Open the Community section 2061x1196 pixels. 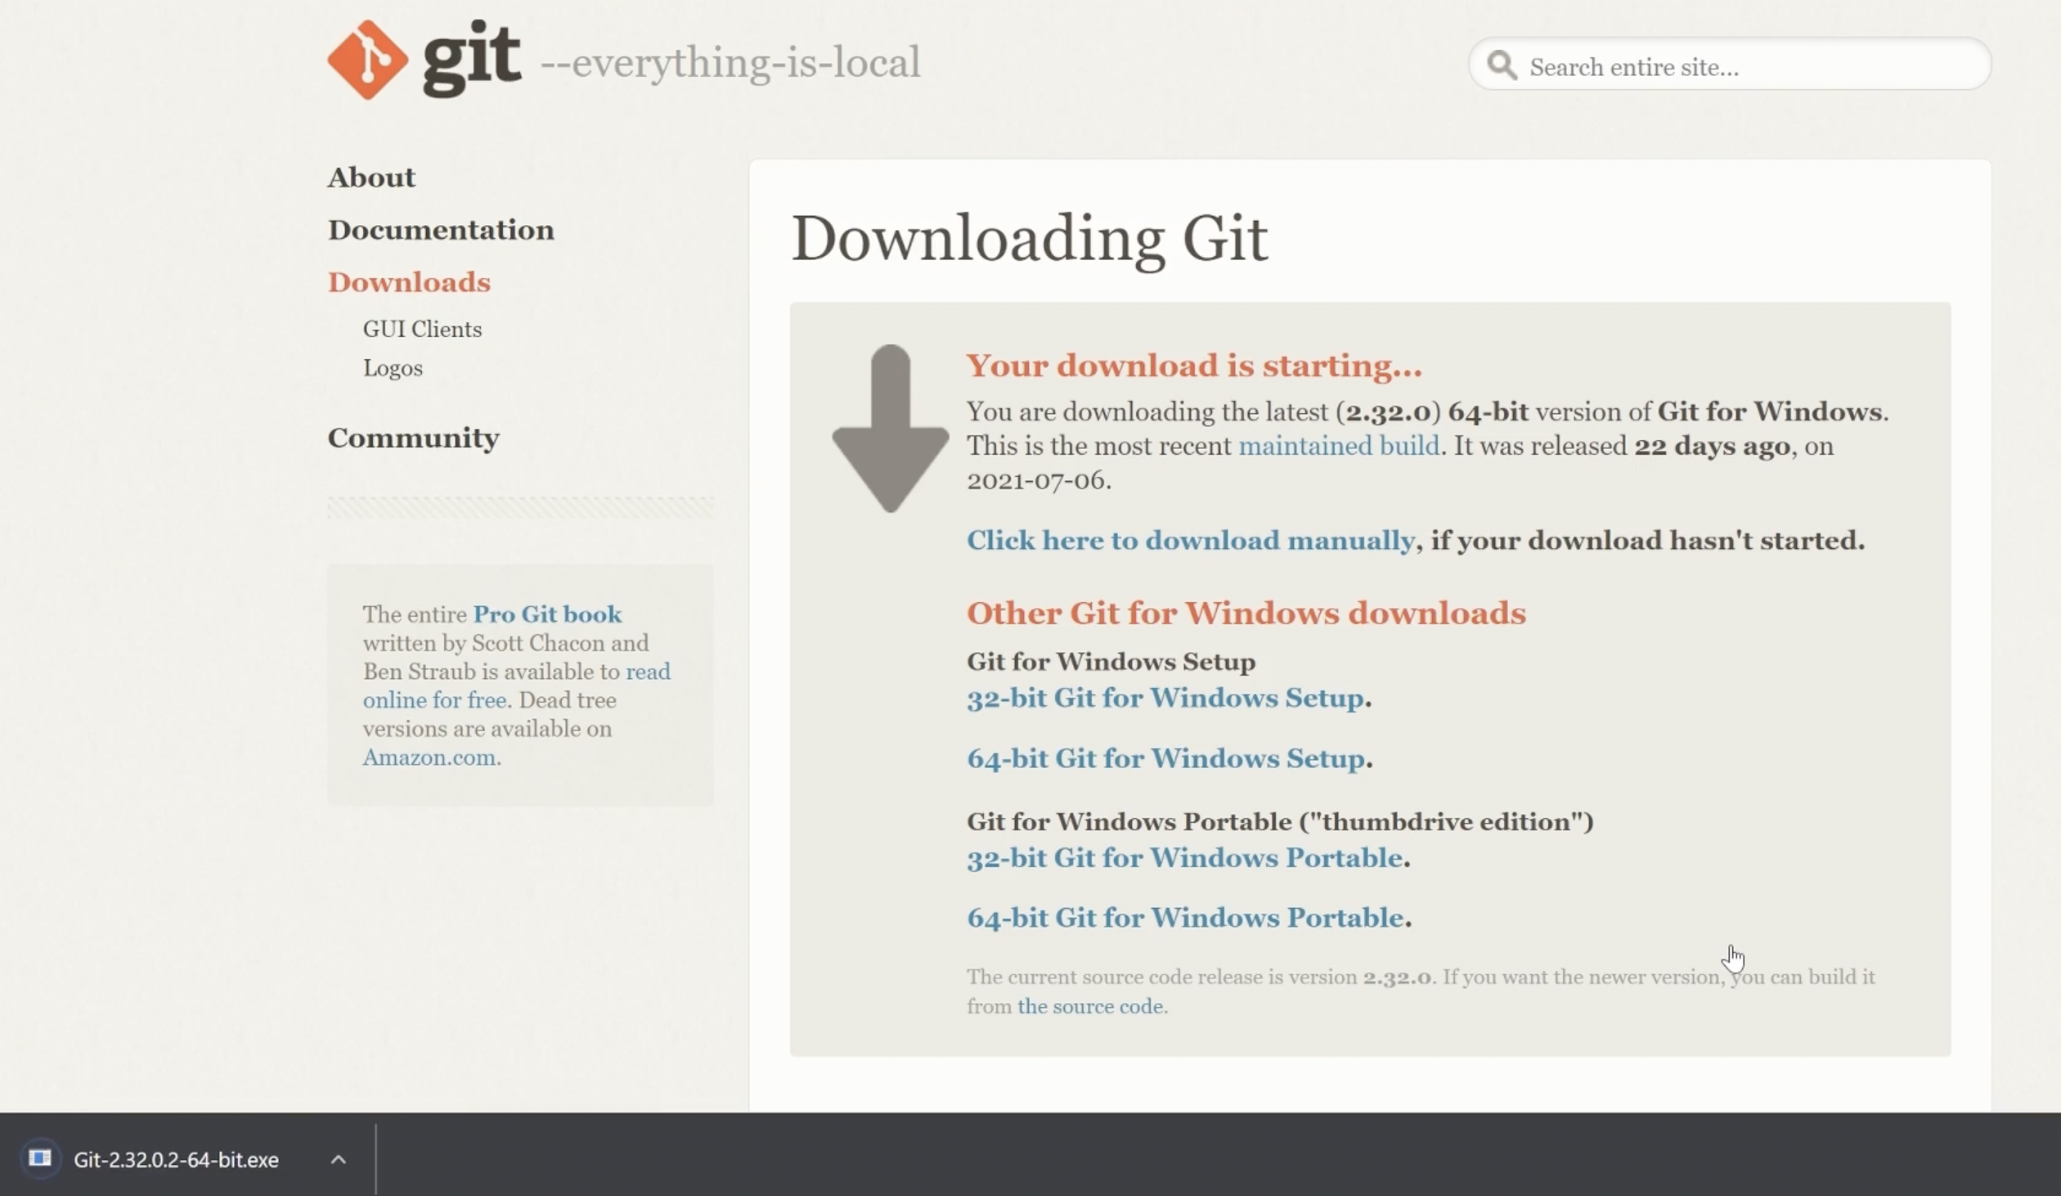tap(413, 438)
